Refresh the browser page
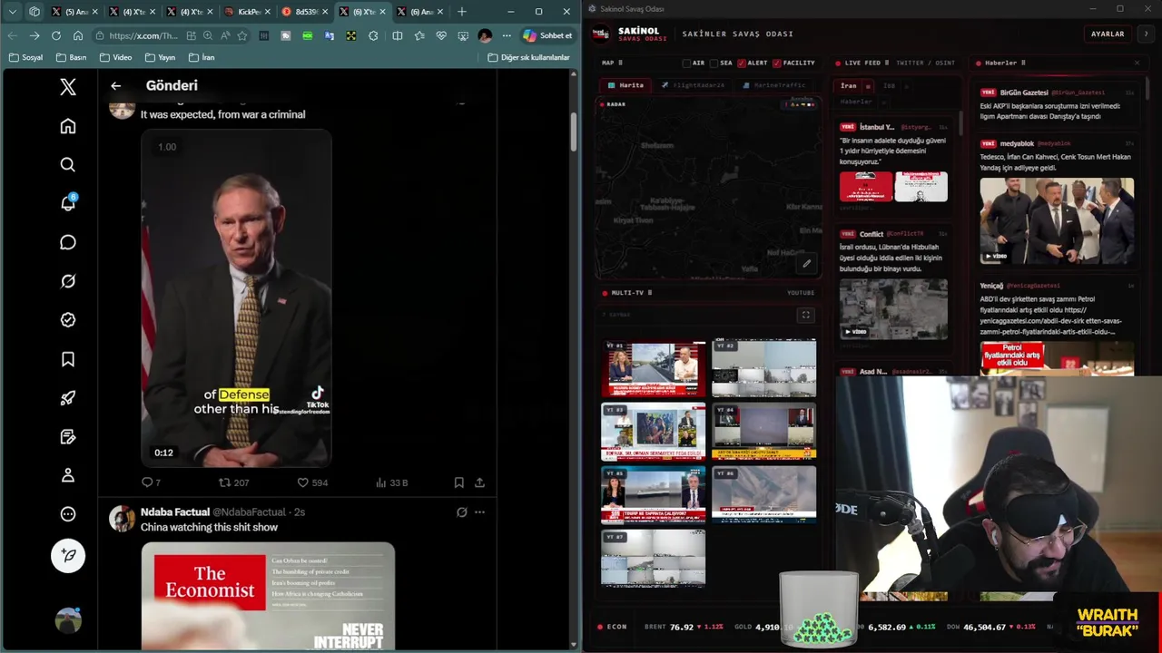Screen dimensions: 1162x653 pos(56,35)
